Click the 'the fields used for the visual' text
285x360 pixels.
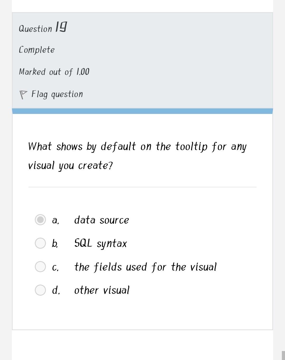click(x=145, y=267)
